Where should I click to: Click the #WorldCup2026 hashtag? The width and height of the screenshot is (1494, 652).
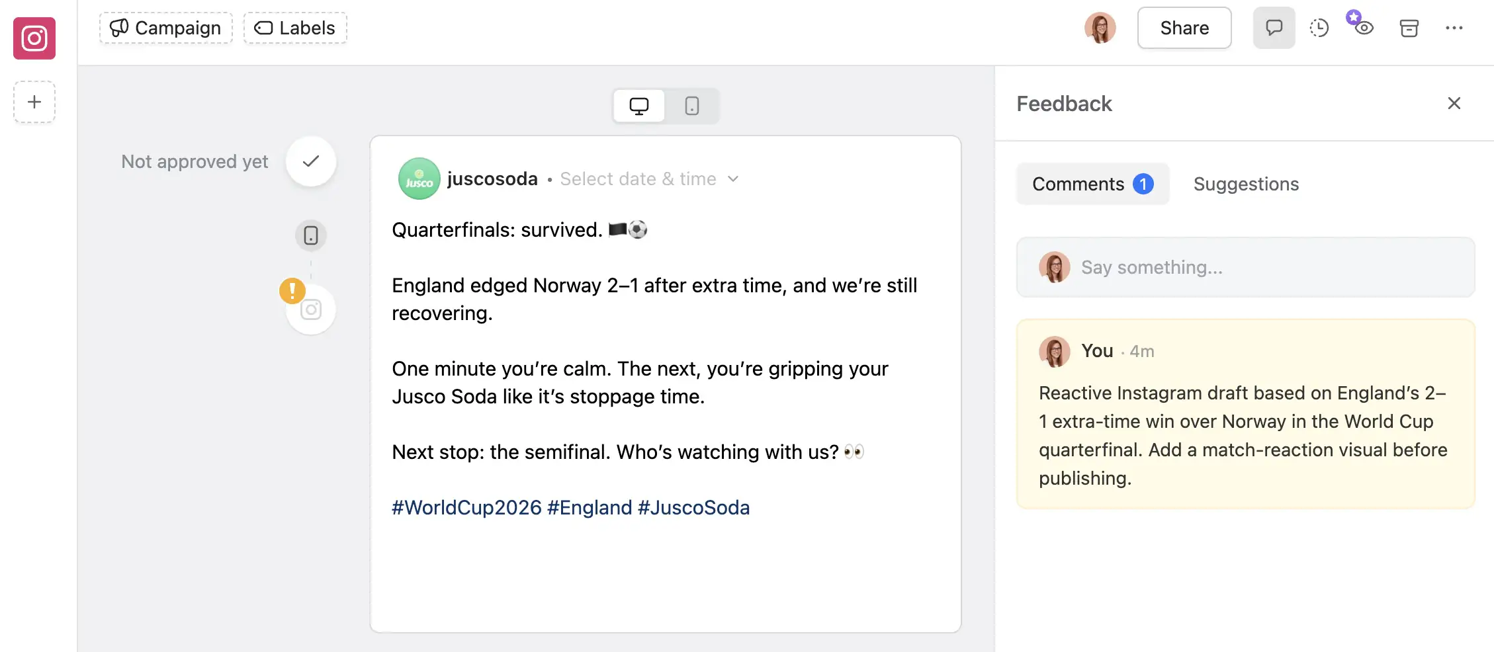click(466, 508)
